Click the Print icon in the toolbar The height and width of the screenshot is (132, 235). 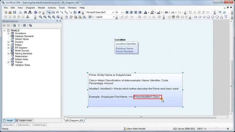[x=20, y=12]
